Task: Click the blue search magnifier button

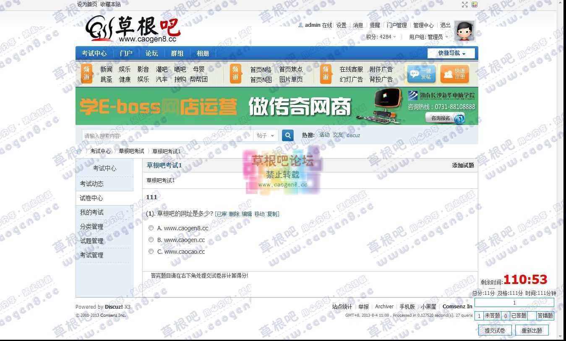Action: 288,135
